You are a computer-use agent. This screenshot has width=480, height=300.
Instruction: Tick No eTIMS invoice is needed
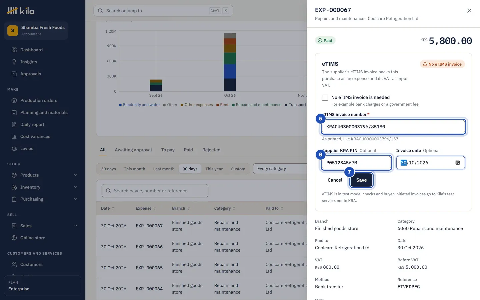(x=325, y=98)
